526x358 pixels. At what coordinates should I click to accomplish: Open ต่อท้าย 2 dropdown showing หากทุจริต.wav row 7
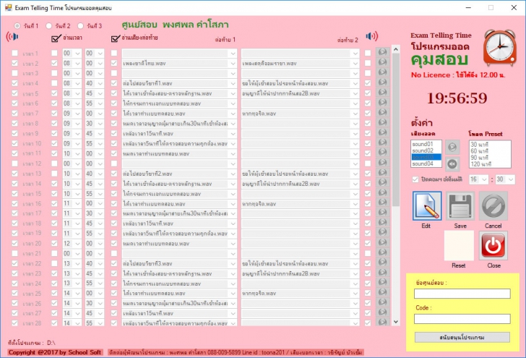pyautogui.click(x=355, y=114)
